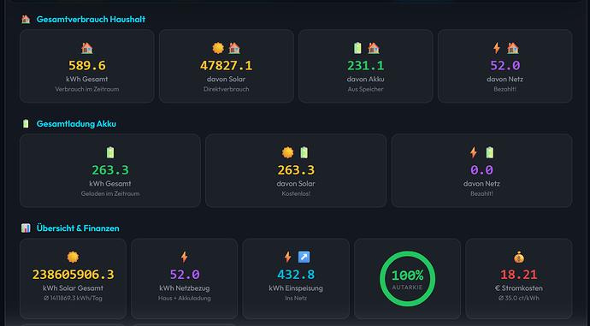
Task: Click the 'Ø 35.0 ct/kWh' caption
Action: click(x=519, y=298)
